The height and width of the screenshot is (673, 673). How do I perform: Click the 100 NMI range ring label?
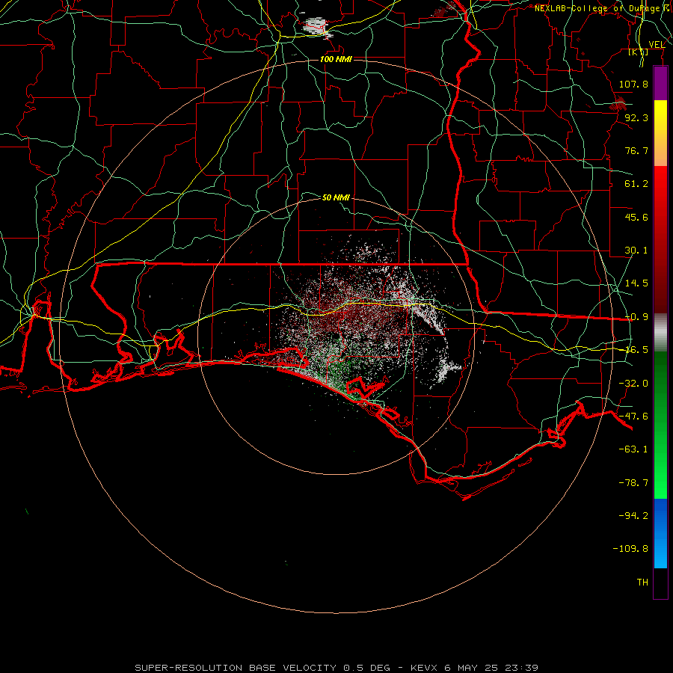(336, 59)
